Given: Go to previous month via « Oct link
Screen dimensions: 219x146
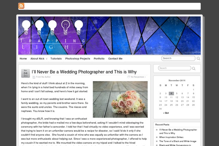Looking at the screenshot, I should tap(166, 113).
